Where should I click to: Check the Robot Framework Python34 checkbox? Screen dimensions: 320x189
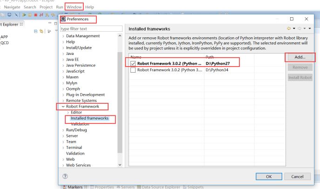[x=133, y=70]
